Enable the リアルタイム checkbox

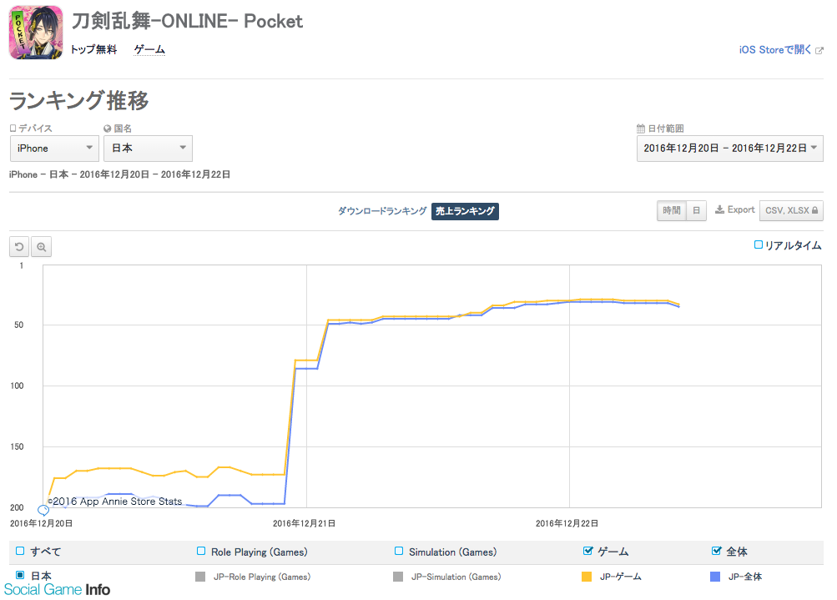click(x=758, y=245)
